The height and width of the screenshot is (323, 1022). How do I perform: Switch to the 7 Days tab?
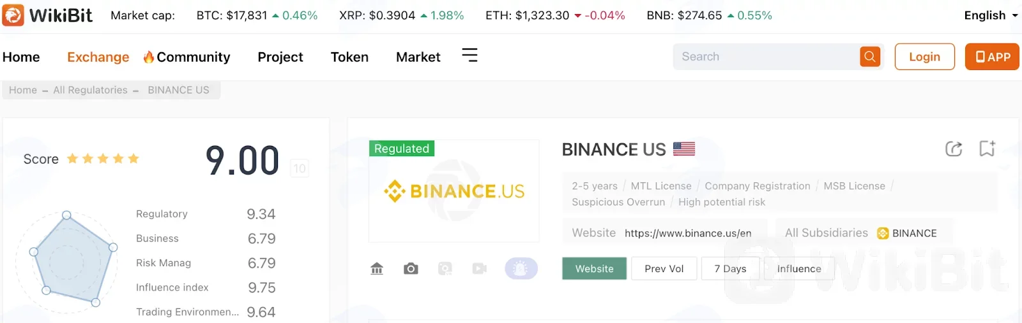730,269
